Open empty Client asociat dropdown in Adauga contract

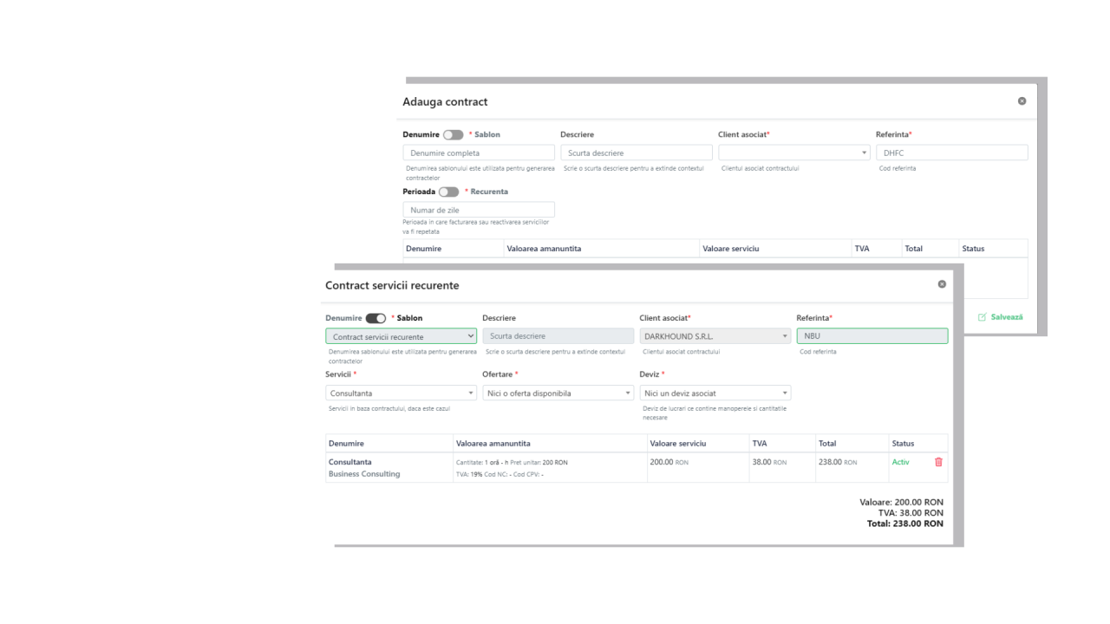click(x=793, y=153)
